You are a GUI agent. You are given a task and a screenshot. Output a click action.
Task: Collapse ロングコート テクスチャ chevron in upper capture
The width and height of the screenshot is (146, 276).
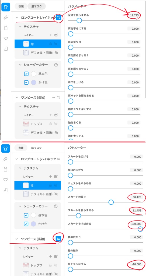click(x=20, y=27)
